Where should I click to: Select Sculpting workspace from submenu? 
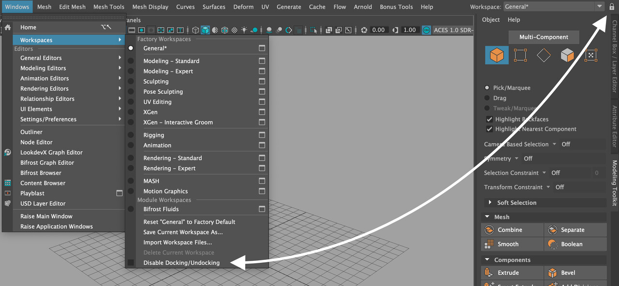coord(156,82)
